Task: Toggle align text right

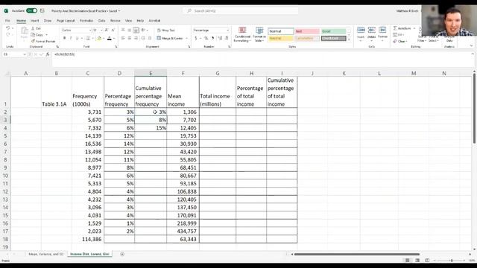Action: pyautogui.click(x=136, y=38)
